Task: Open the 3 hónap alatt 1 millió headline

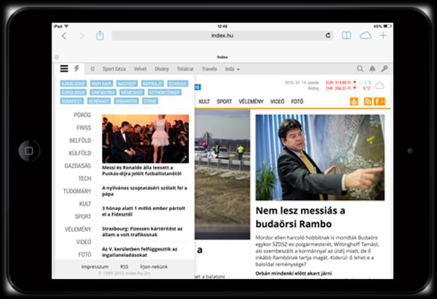Action: click(144, 211)
